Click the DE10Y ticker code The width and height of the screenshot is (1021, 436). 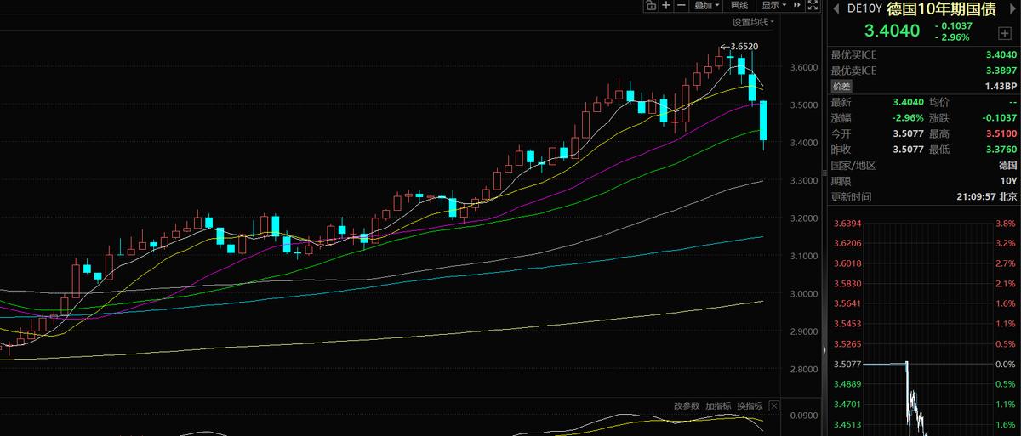click(864, 9)
